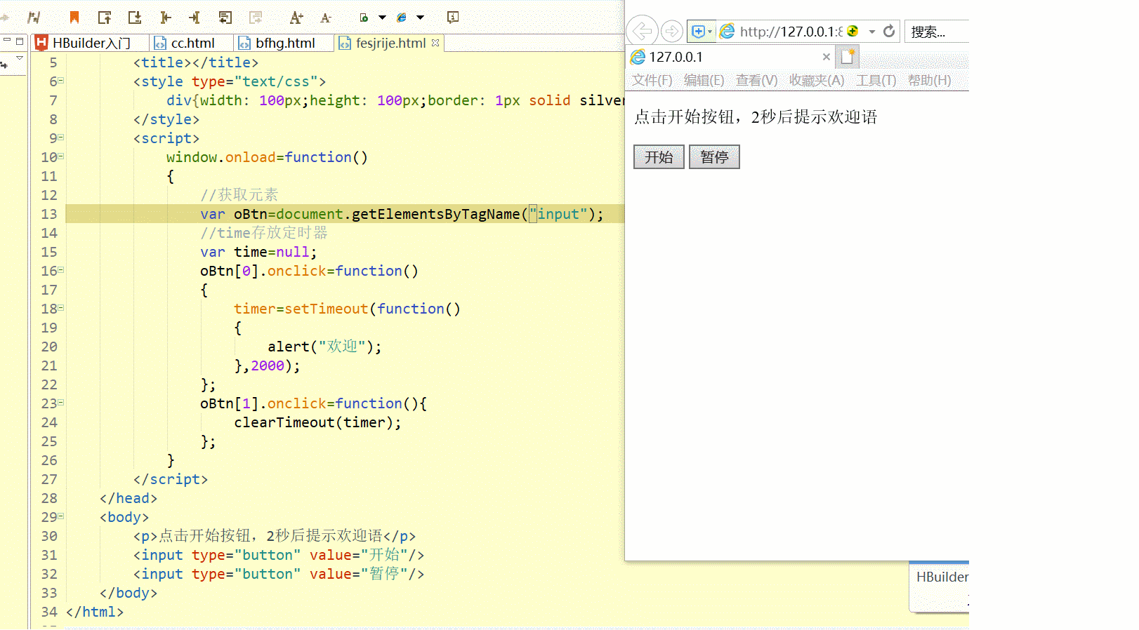
Task: Click the green compatibility icon in address bar
Action: (853, 31)
